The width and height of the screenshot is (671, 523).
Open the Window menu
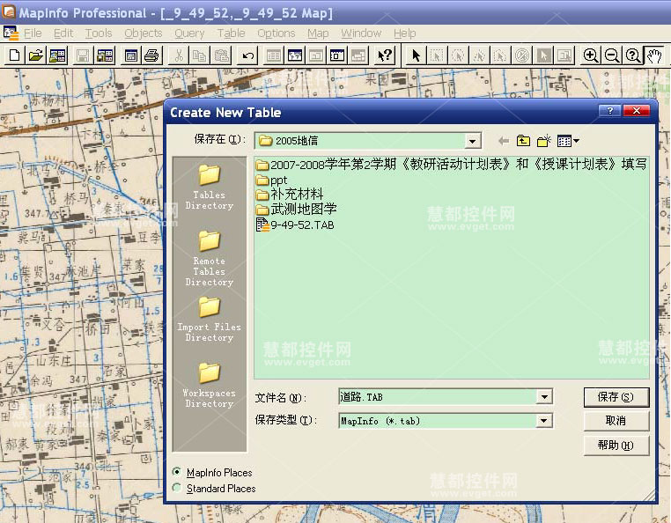tap(361, 33)
